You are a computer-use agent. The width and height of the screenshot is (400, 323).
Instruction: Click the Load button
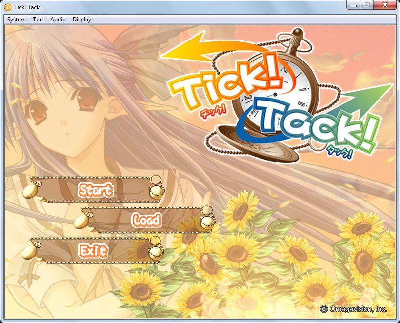click(145, 220)
